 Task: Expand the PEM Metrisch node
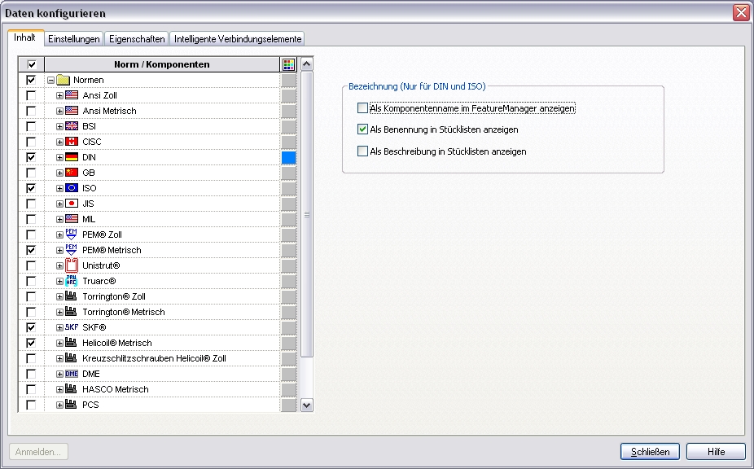click(x=59, y=250)
